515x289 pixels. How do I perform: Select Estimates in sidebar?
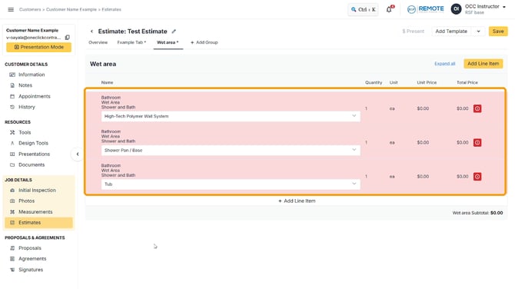tap(38, 223)
